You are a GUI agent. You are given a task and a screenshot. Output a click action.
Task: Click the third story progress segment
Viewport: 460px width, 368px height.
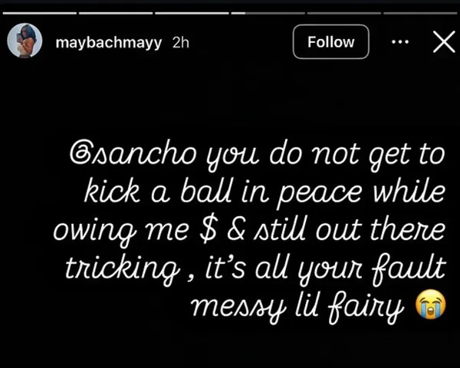tap(192, 12)
